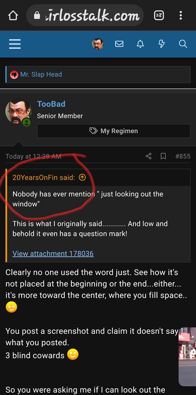Share post #855 using the share icon
This screenshot has height=395, width=196.
tap(149, 156)
